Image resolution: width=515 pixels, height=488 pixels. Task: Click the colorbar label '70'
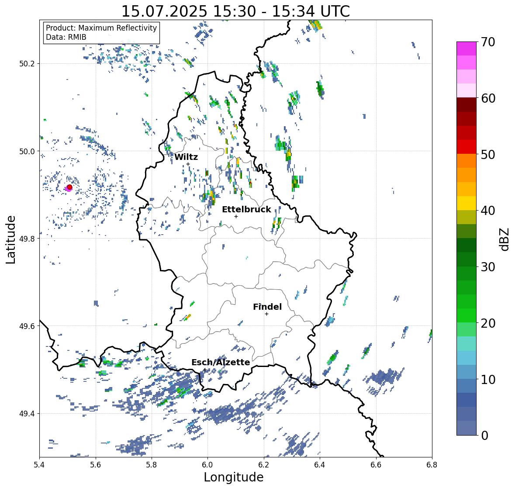[x=488, y=42]
